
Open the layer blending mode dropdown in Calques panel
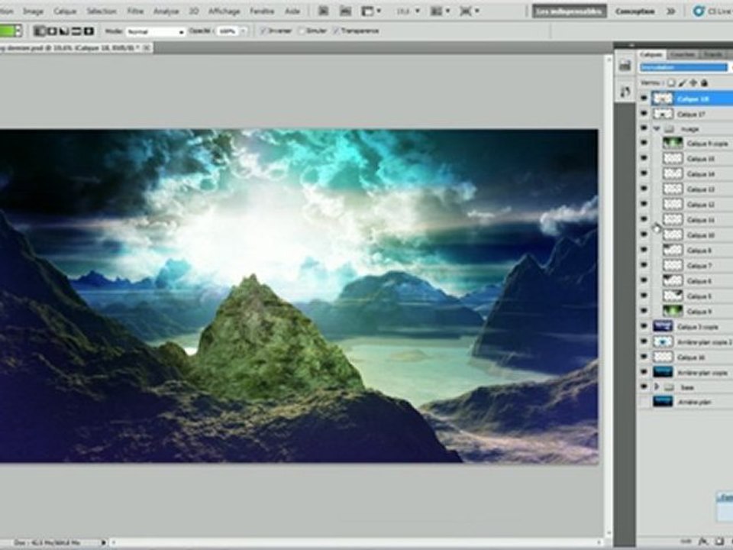coord(684,68)
